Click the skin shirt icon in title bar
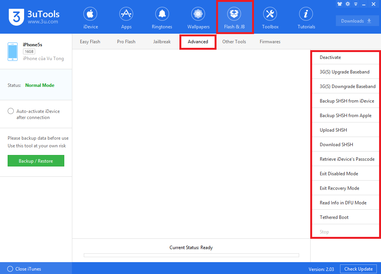The width and height of the screenshot is (381, 274). 340,4
